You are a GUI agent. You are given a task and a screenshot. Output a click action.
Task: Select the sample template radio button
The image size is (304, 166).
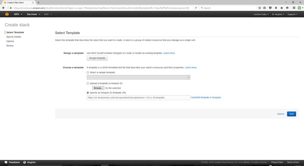pyautogui.click(x=88, y=72)
